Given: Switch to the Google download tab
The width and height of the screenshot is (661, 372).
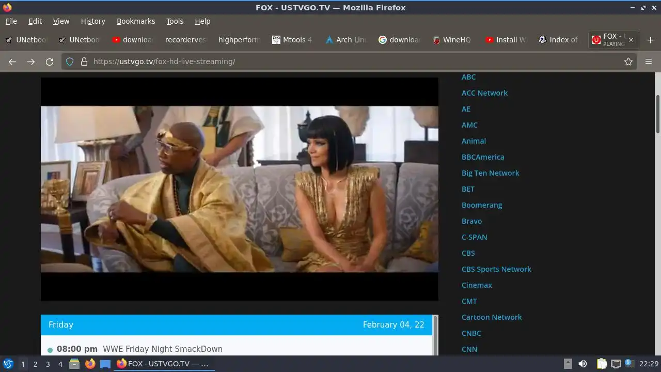Looking at the screenshot, I should pos(399,40).
